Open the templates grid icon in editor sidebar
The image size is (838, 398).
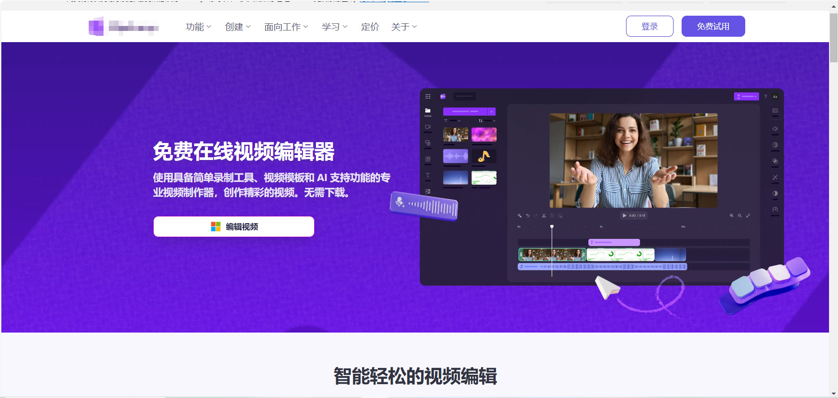point(428,159)
